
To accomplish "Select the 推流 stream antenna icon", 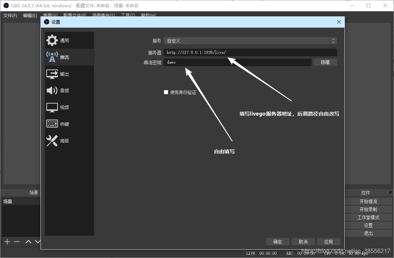I will click(52, 57).
